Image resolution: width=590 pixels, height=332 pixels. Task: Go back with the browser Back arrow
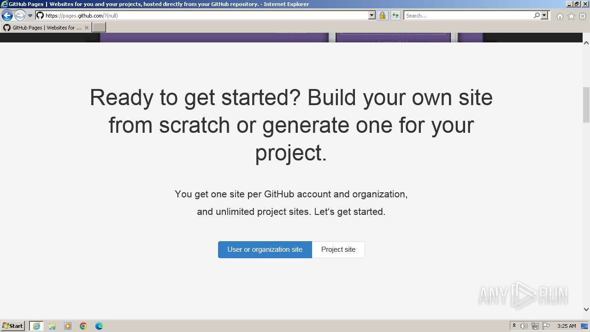tap(7, 15)
